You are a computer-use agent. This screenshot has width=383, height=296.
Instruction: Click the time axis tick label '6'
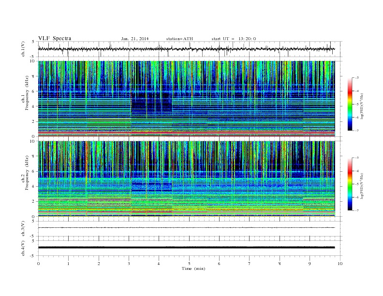pyautogui.click(x=219, y=264)
